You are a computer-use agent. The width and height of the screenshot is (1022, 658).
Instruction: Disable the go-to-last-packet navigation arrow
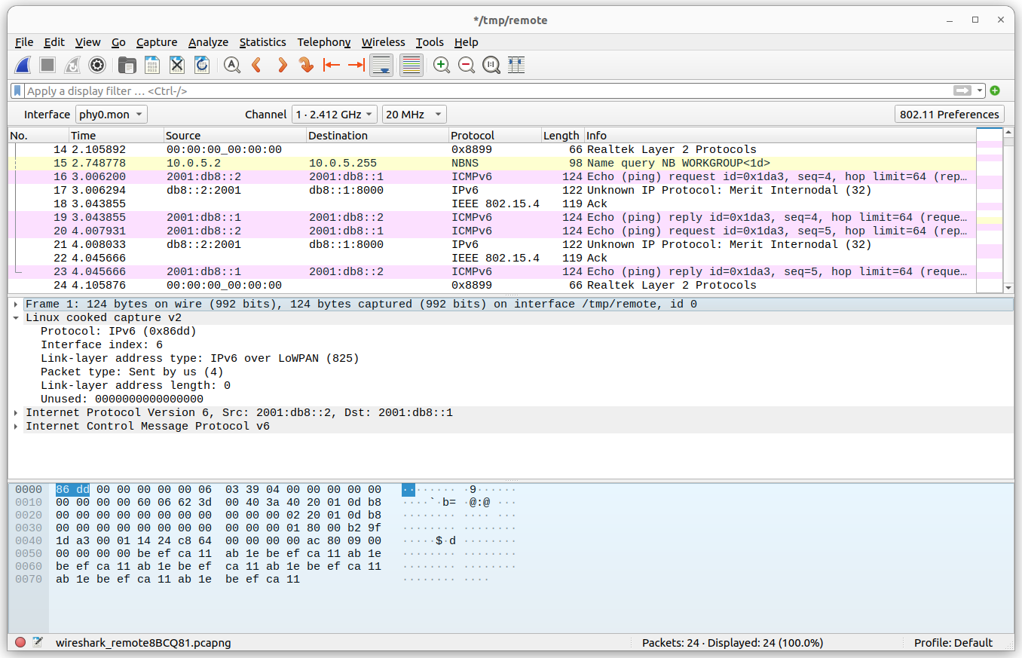coord(356,65)
